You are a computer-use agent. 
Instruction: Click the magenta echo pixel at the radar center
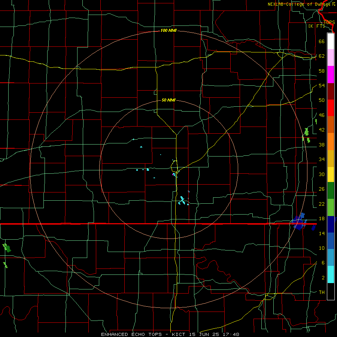coord(173,174)
